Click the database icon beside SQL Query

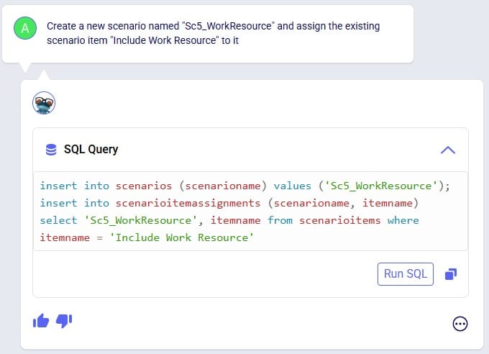coord(51,150)
